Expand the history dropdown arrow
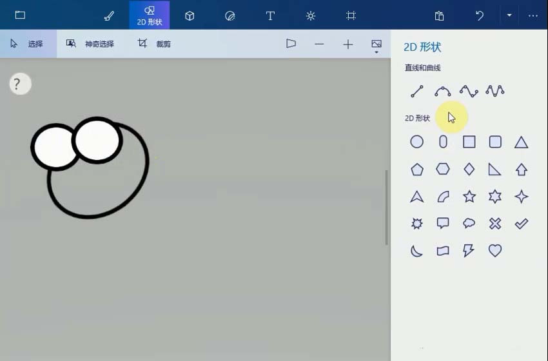This screenshot has height=361, width=548. click(x=509, y=15)
